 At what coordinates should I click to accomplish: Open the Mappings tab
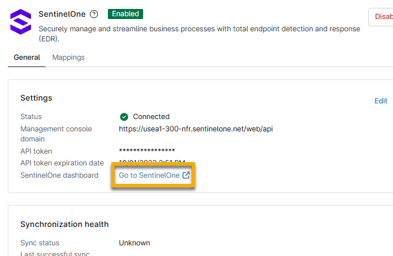point(68,58)
